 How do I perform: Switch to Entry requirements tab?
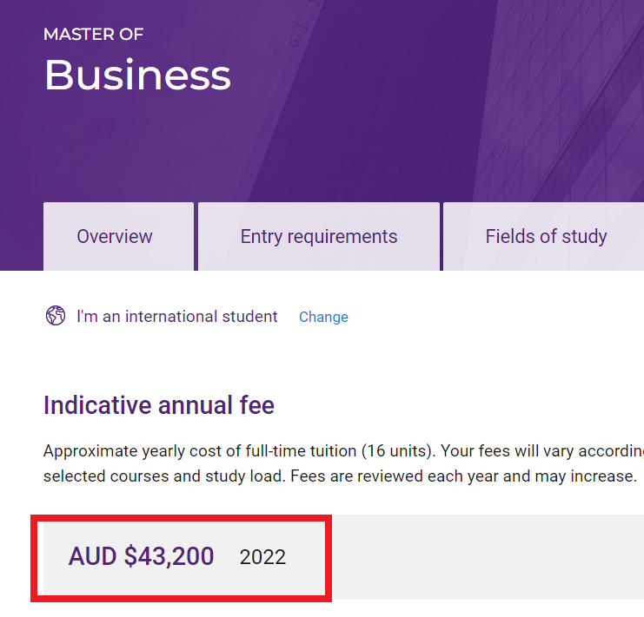319,236
